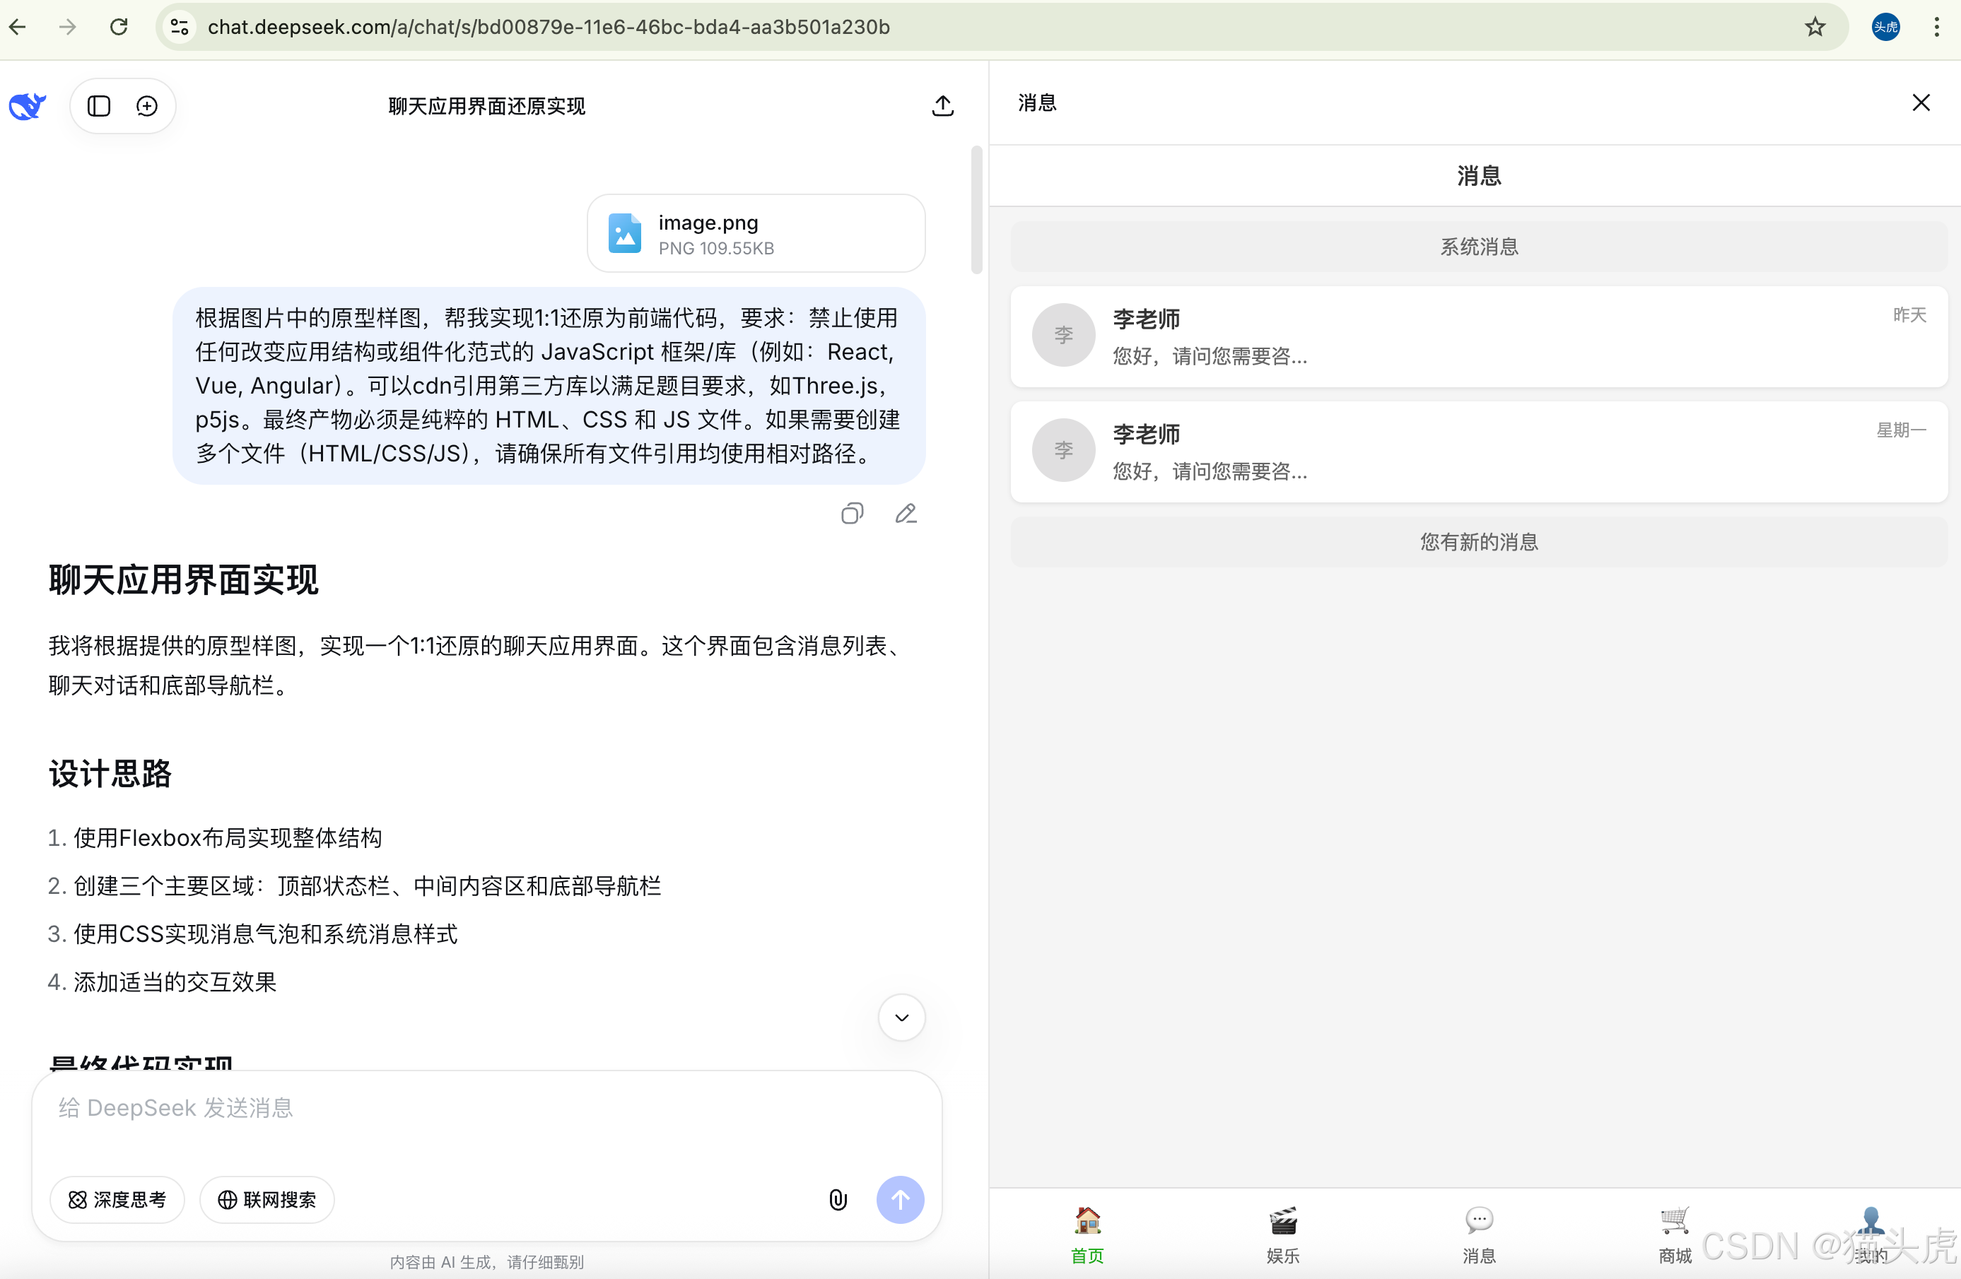Open the 商城 section
The width and height of the screenshot is (1961, 1279).
[1674, 1233]
